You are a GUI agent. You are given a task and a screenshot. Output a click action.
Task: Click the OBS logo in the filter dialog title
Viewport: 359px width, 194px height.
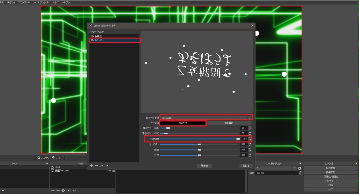(90, 26)
